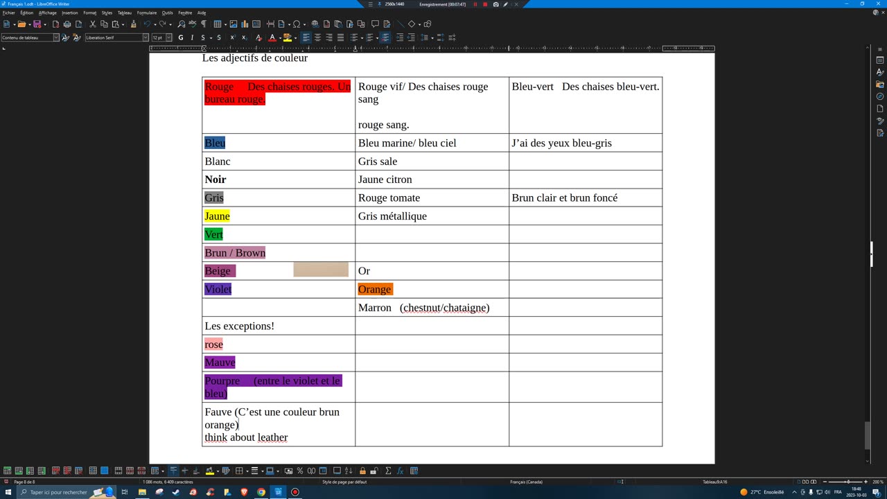This screenshot has height=499, width=887.
Task: Open sidebar Gallery icon
Action: point(880,85)
